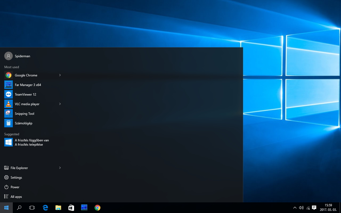Click the Far Manager taskbar icon

pos(84,208)
